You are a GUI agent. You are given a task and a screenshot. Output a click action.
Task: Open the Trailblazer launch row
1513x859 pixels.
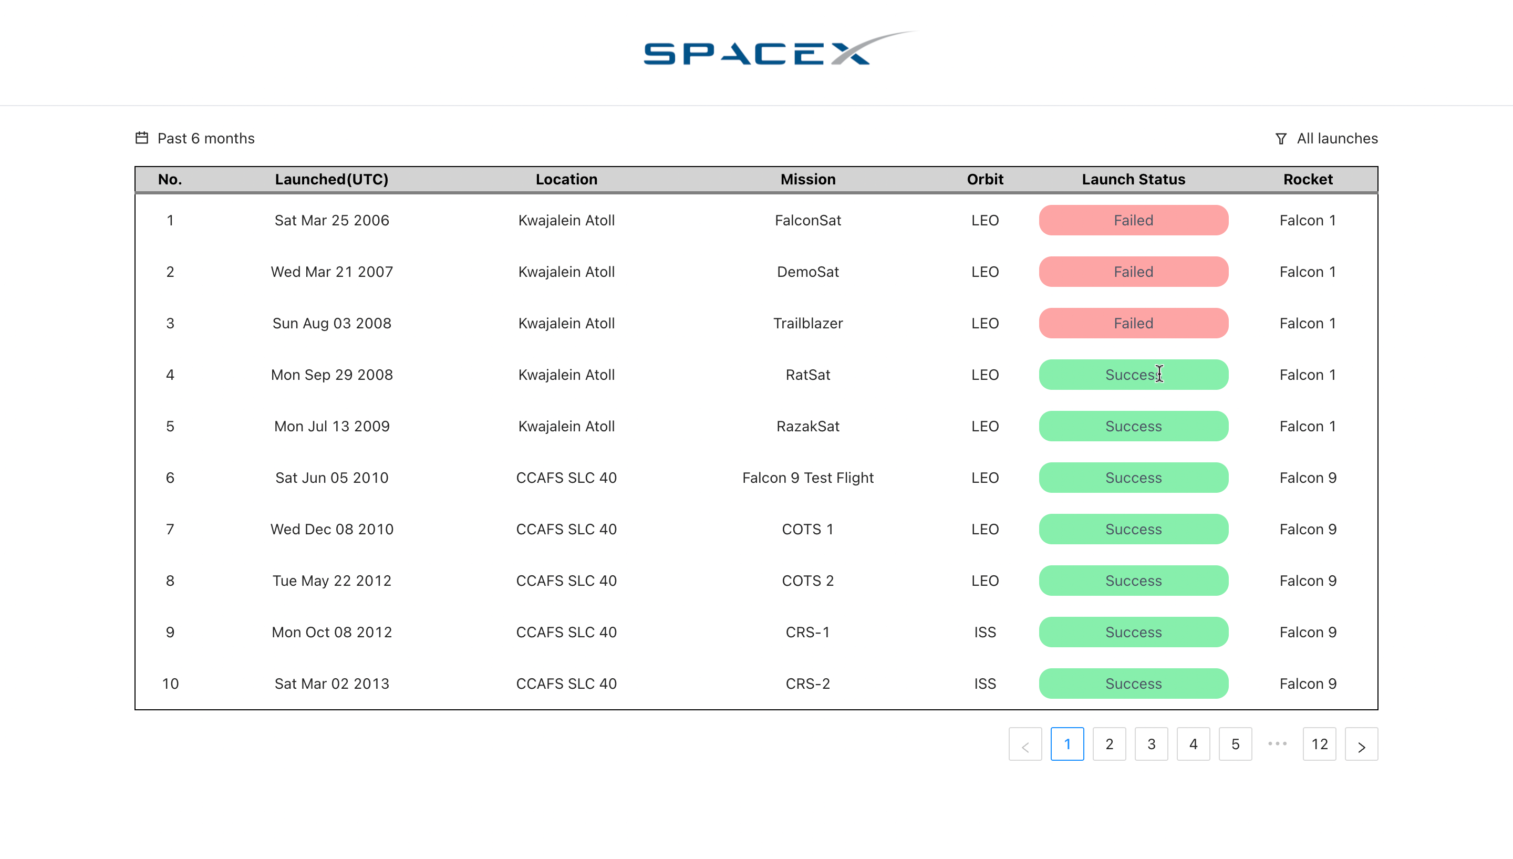[x=807, y=323]
